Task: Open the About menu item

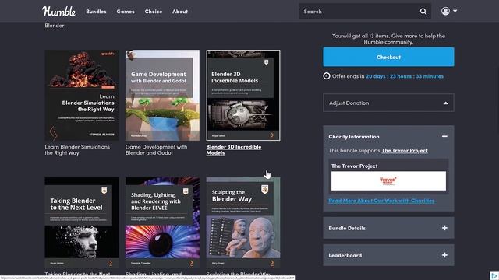Action: pos(180,12)
